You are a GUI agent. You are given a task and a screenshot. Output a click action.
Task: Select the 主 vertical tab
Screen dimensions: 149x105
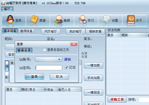tap(7, 66)
